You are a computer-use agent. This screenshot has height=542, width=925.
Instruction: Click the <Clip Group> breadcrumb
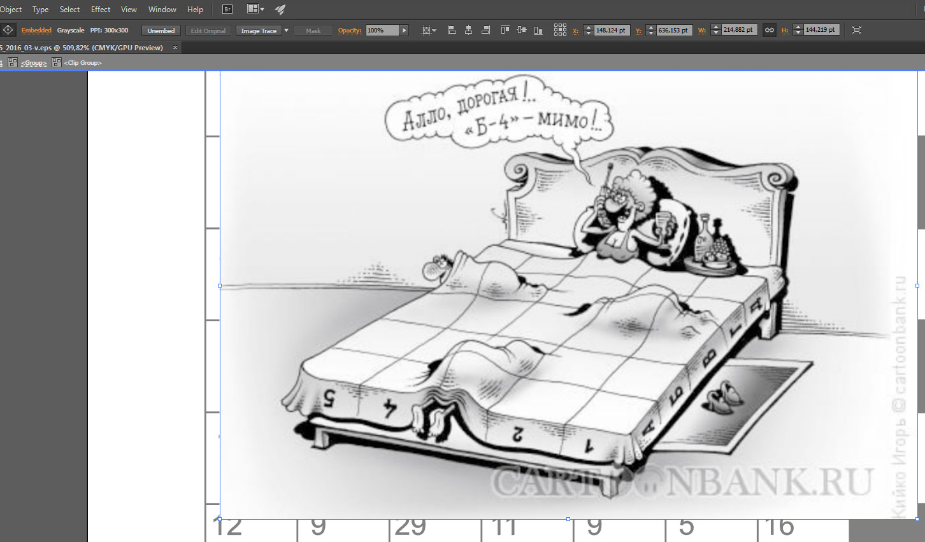(x=83, y=63)
